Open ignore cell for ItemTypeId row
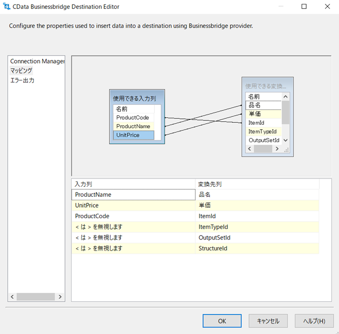The image size is (339, 334). pyautogui.click(x=133, y=227)
